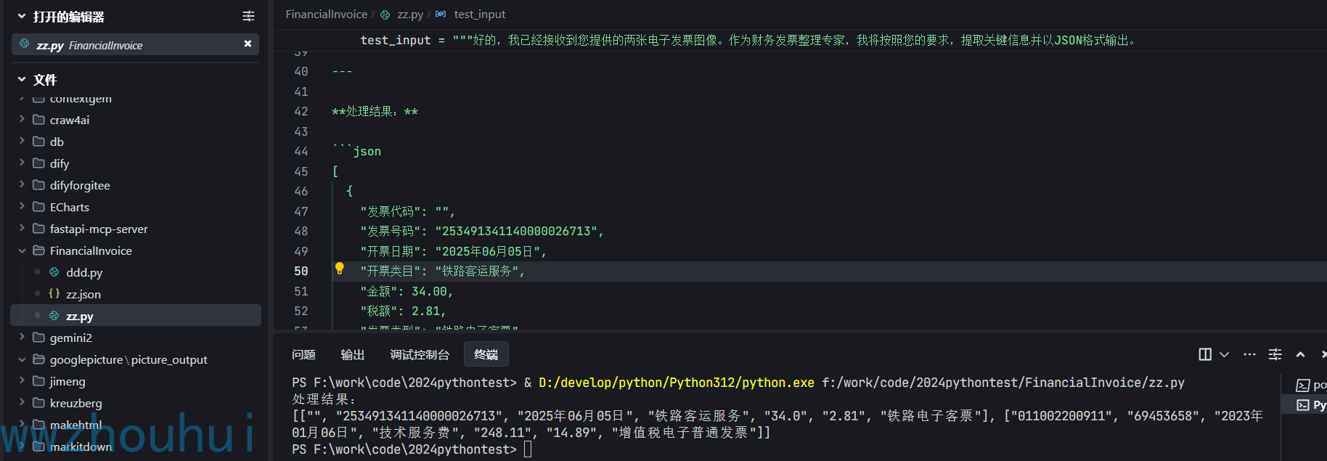Click the jimeng folder icon
Image resolution: width=1327 pixels, height=461 pixels.
point(38,381)
